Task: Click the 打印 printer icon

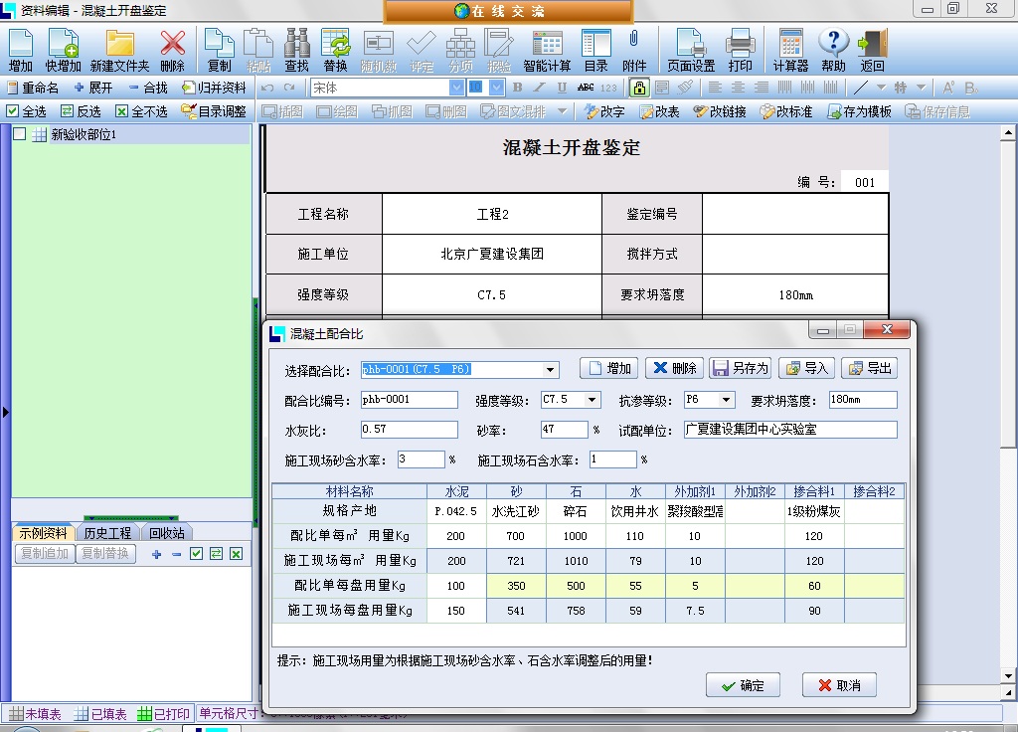Action: click(x=740, y=51)
